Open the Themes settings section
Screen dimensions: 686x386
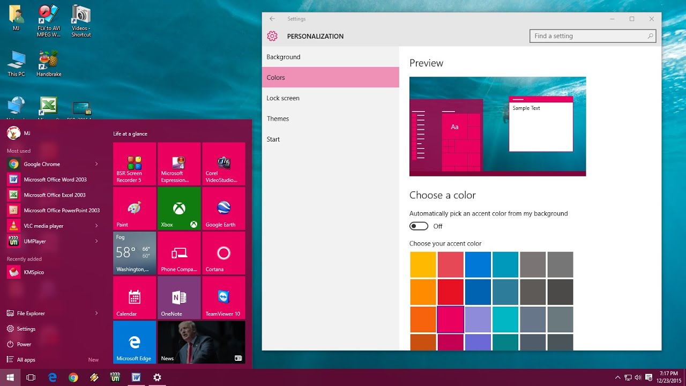pos(330,118)
